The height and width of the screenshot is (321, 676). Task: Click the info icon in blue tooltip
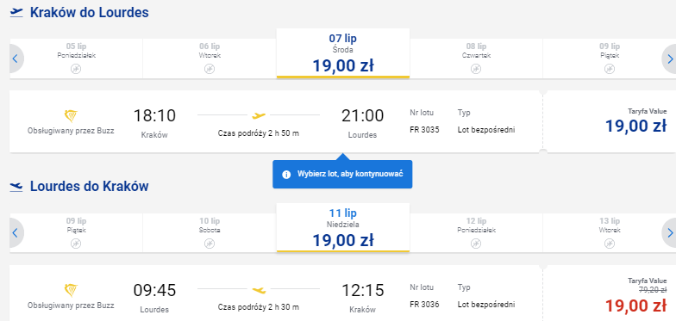coord(285,174)
